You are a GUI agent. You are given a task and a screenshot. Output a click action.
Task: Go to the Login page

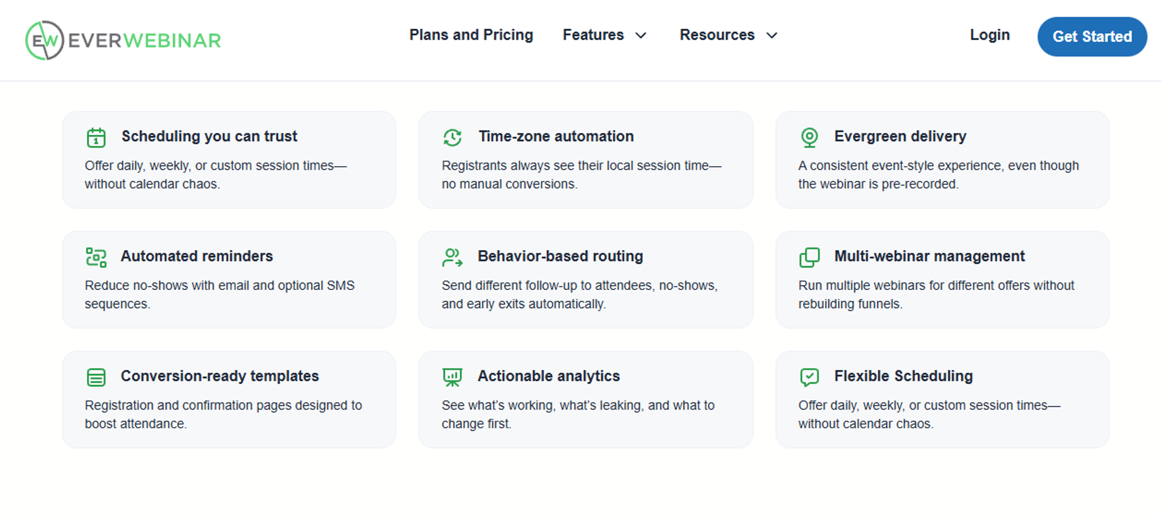click(990, 35)
